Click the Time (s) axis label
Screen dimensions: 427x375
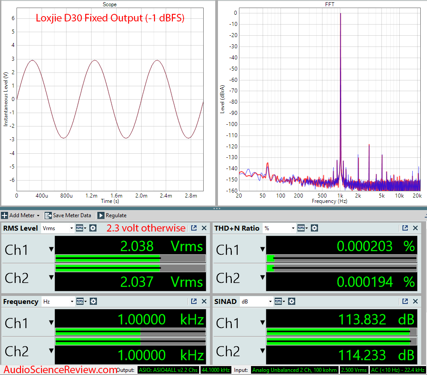[110, 201]
